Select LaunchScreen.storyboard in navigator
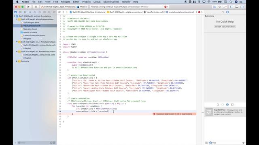This screenshot has width=259, height=145. tap(34, 35)
